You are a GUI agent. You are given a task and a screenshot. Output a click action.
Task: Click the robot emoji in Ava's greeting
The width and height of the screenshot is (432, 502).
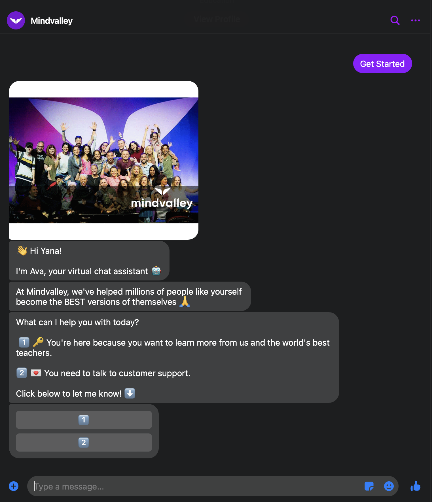(x=156, y=271)
